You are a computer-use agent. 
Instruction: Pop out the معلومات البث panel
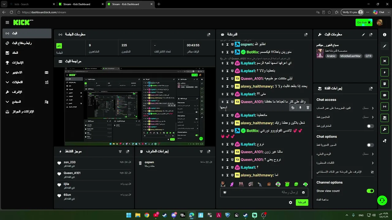pos(371,35)
